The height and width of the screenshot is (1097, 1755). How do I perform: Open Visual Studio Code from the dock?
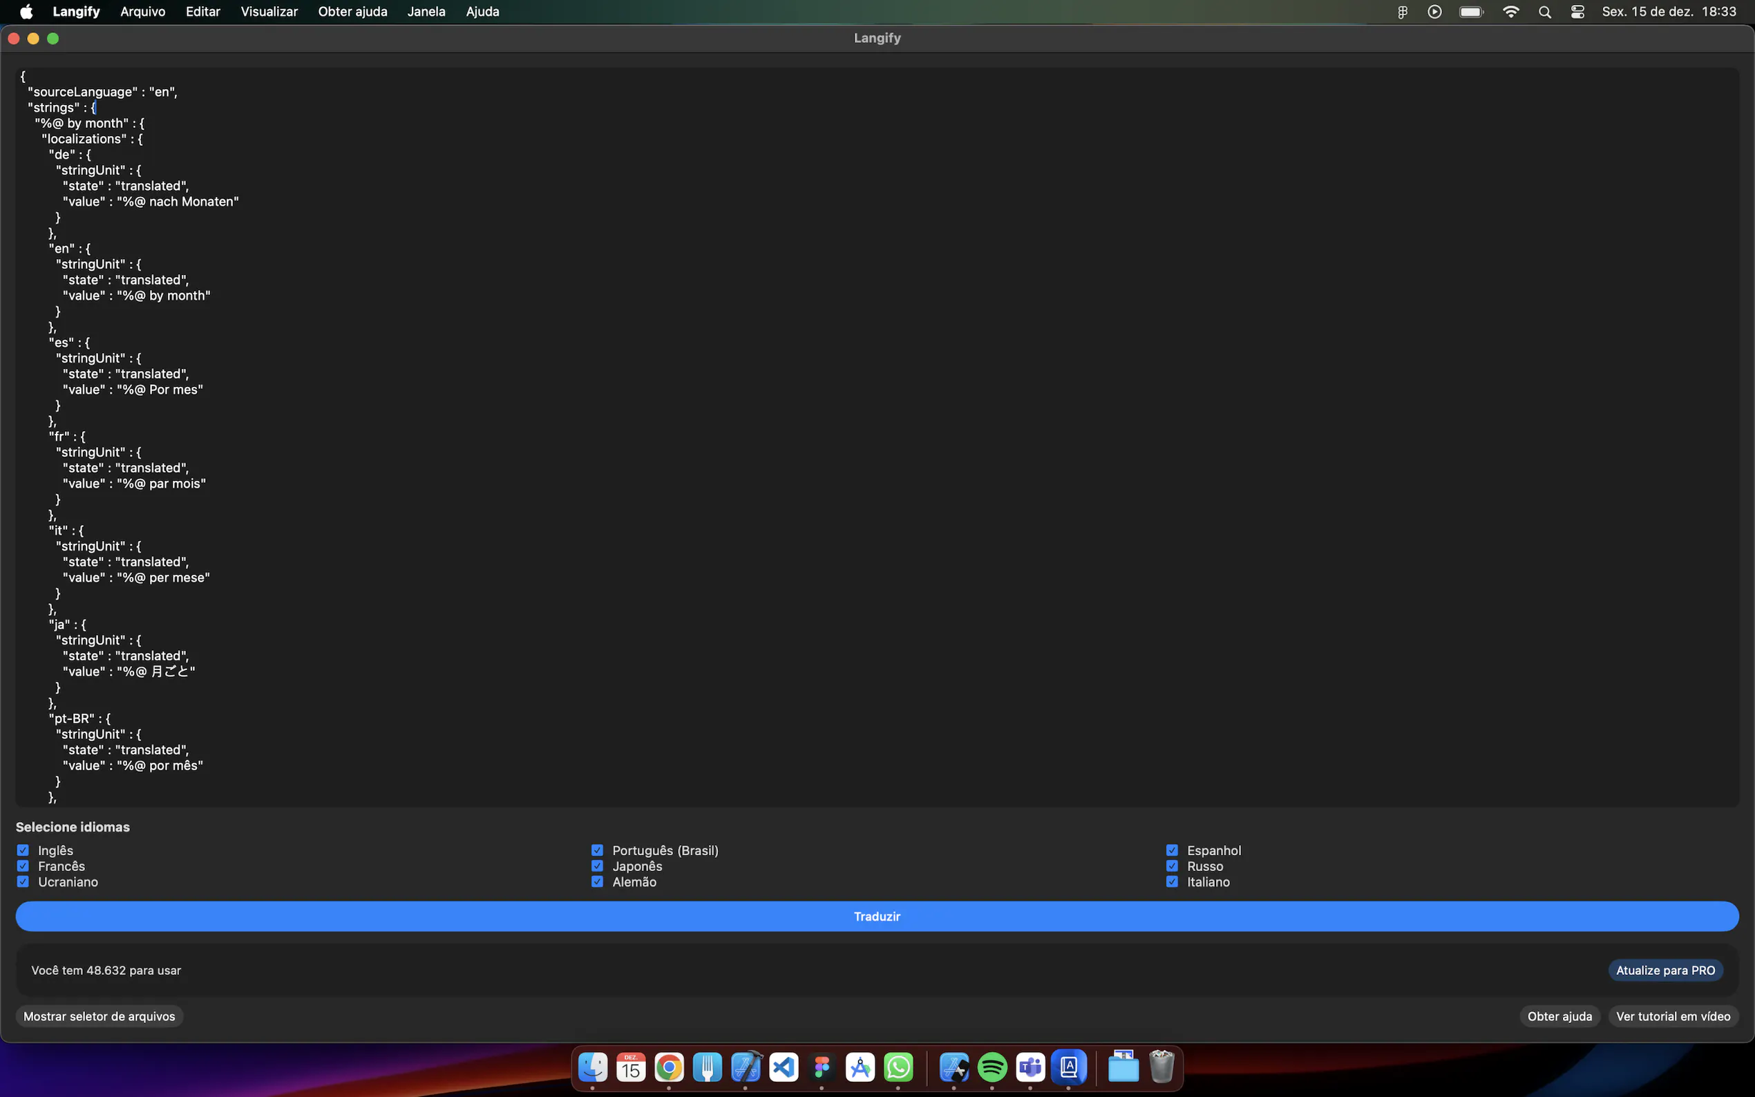[x=784, y=1067]
